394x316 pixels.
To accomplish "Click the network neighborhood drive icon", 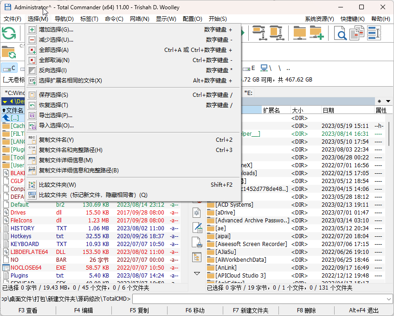I will 266,68.
